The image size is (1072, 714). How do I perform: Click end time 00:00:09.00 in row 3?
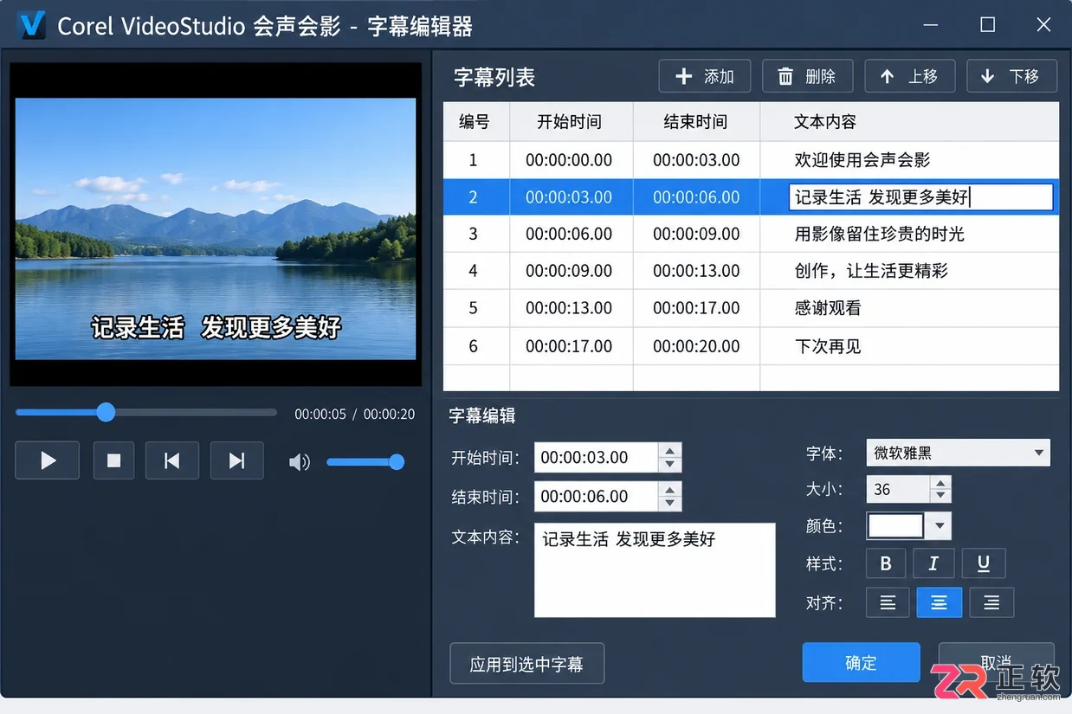[696, 234]
